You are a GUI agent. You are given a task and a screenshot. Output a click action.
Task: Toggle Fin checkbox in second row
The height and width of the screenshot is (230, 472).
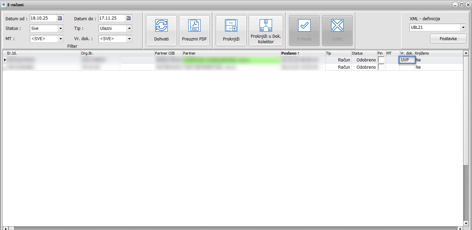coord(381,67)
